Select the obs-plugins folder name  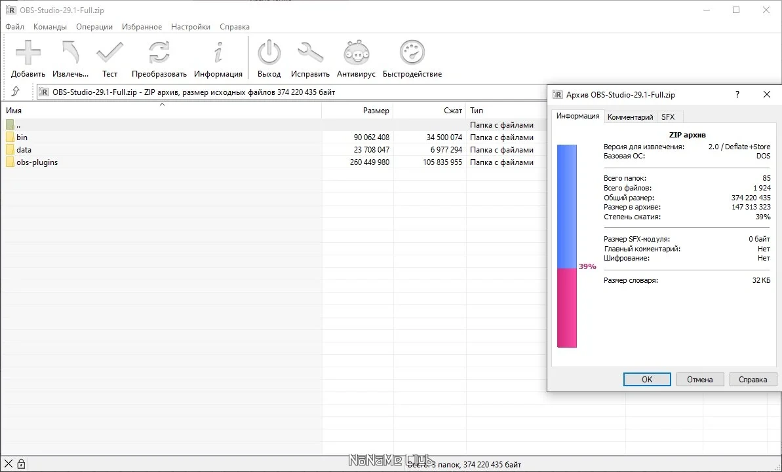(37, 162)
